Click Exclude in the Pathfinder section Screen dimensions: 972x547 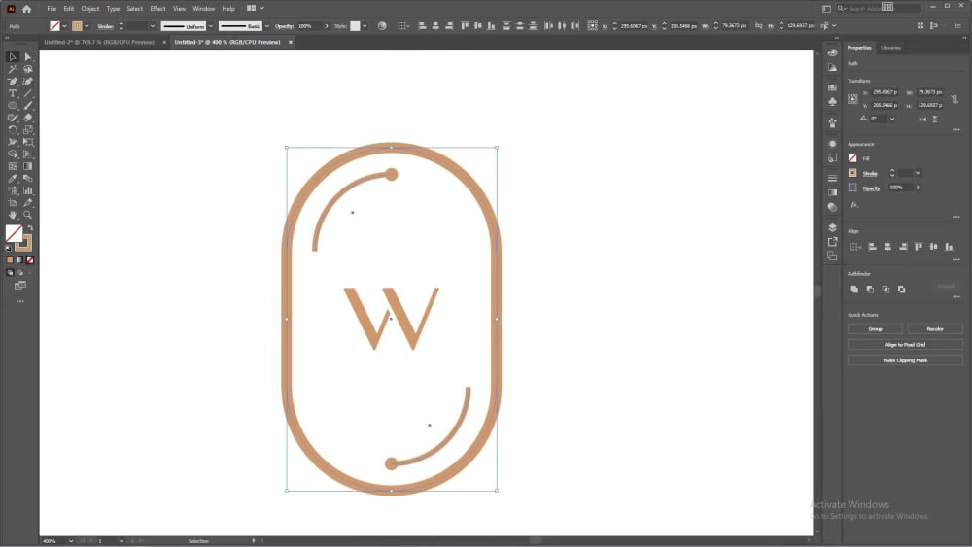901,290
